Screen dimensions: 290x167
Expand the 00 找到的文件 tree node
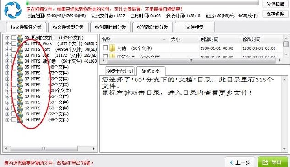pos(7,38)
